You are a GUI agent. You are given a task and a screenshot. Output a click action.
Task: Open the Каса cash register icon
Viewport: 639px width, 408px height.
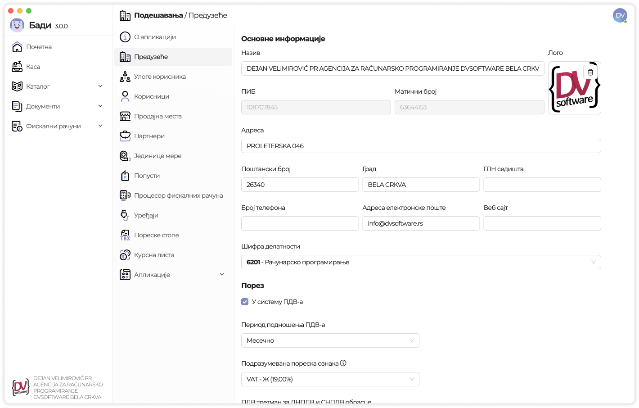tap(17, 67)
